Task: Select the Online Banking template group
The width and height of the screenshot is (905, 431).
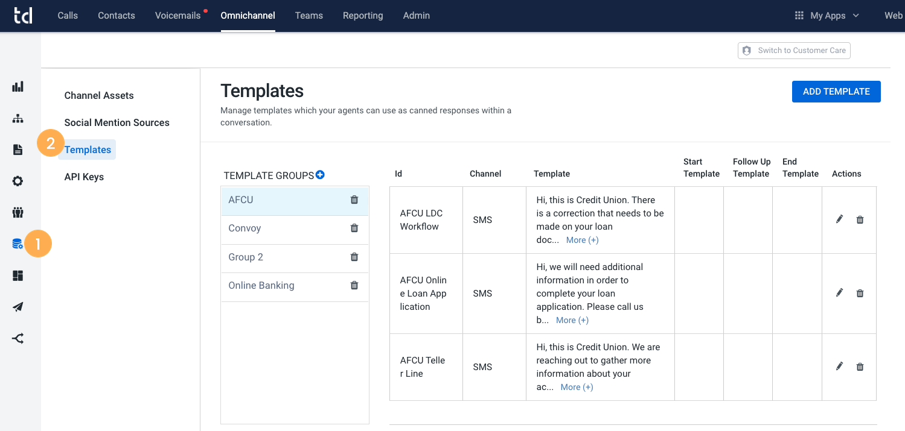Action: [x=295, y=286]
